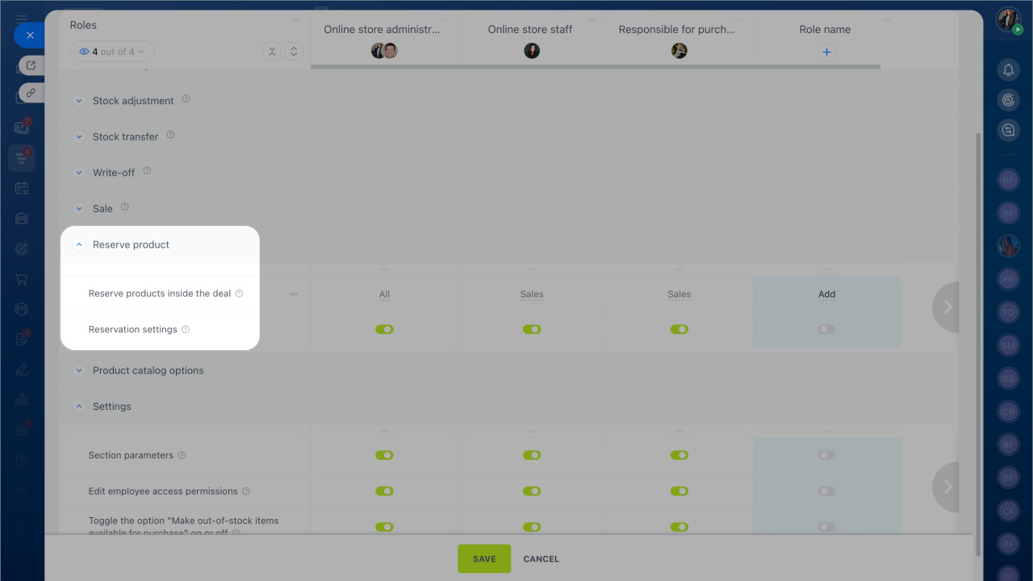The height and width of the screenshot is (581, 1033).
Task: Expand the Stock adjustment section
Action: coord(79,101)
